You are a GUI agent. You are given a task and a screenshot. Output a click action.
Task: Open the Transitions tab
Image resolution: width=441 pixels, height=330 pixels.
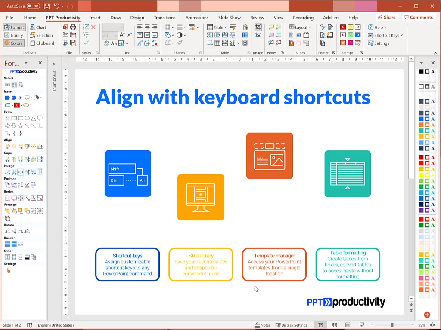point(165,17)
